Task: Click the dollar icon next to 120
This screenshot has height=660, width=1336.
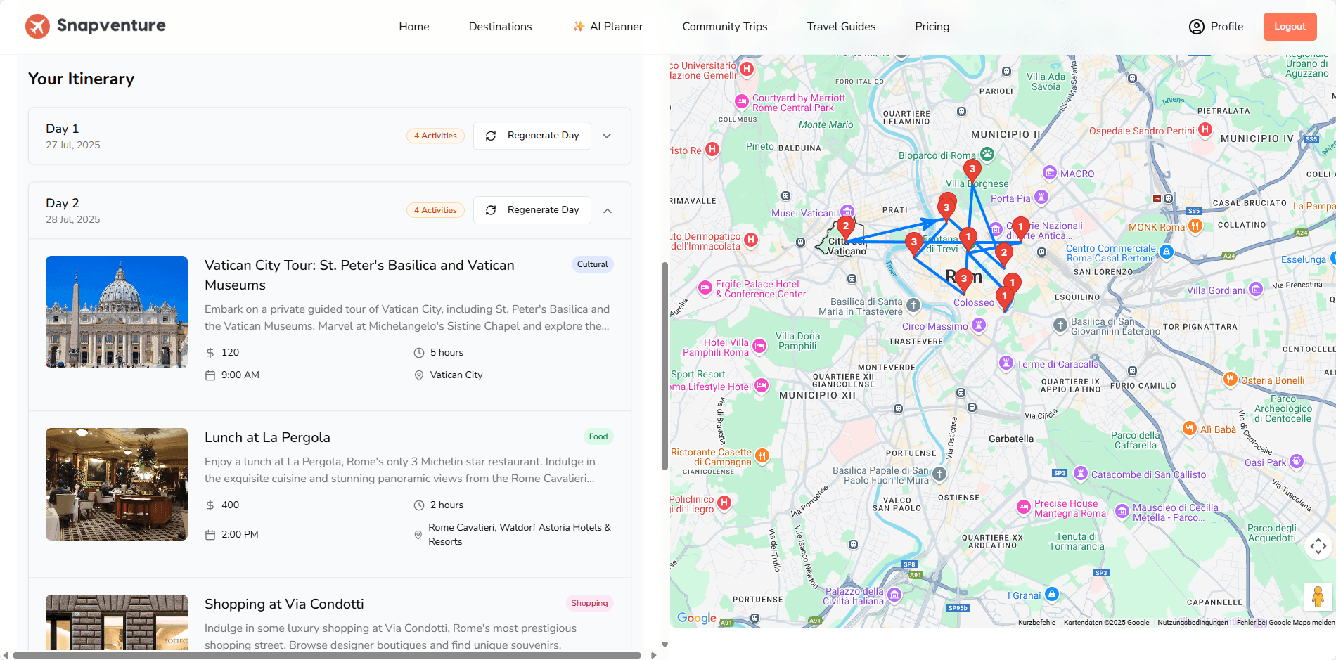Action: click(x=210, y=353)
